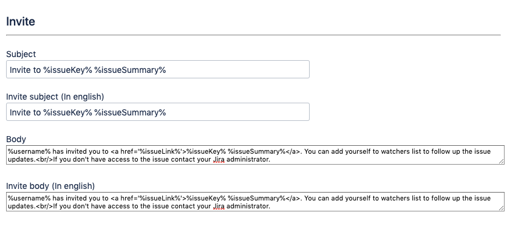Viewport: 507px width, 226px height.
Task: Click the Invite section heading
Action: (21, 22)
